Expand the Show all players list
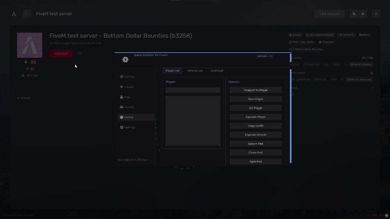 pyautogui.click(x=361, y=64)
